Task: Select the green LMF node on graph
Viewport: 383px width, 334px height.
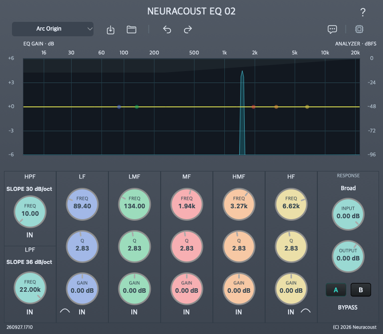Action: pyautogui.click(x=137, y=107)
